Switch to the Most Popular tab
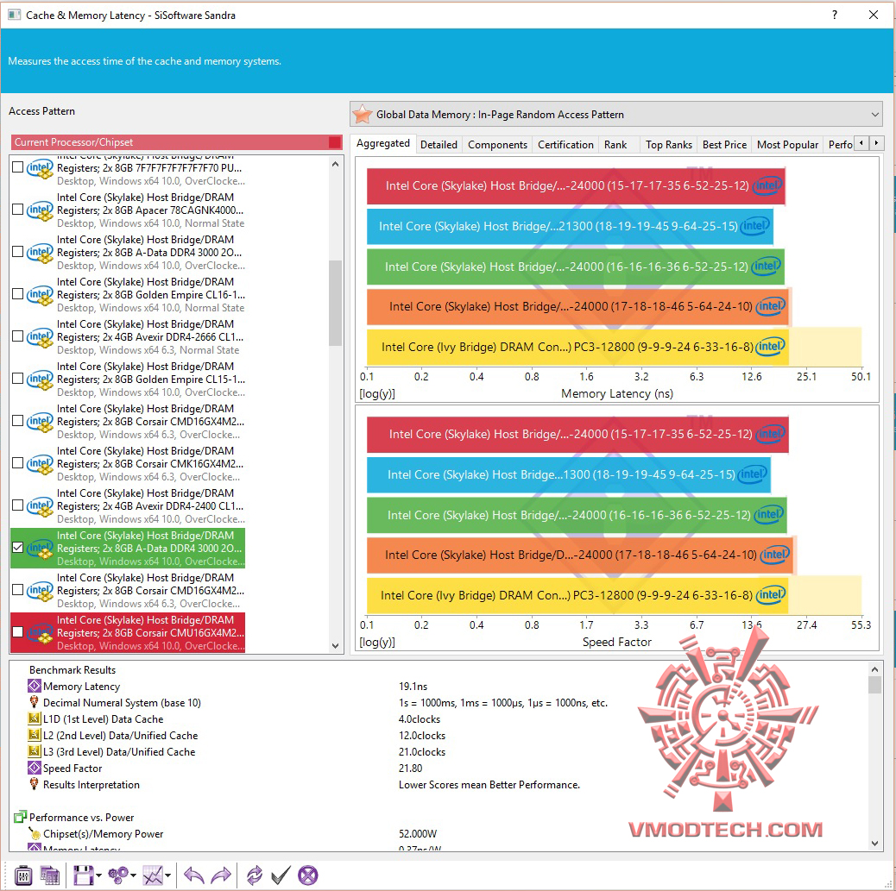 point(787,145)
